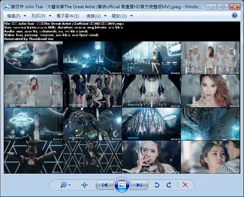
Task: Delete the image with red X
Action: pos(185,185)
